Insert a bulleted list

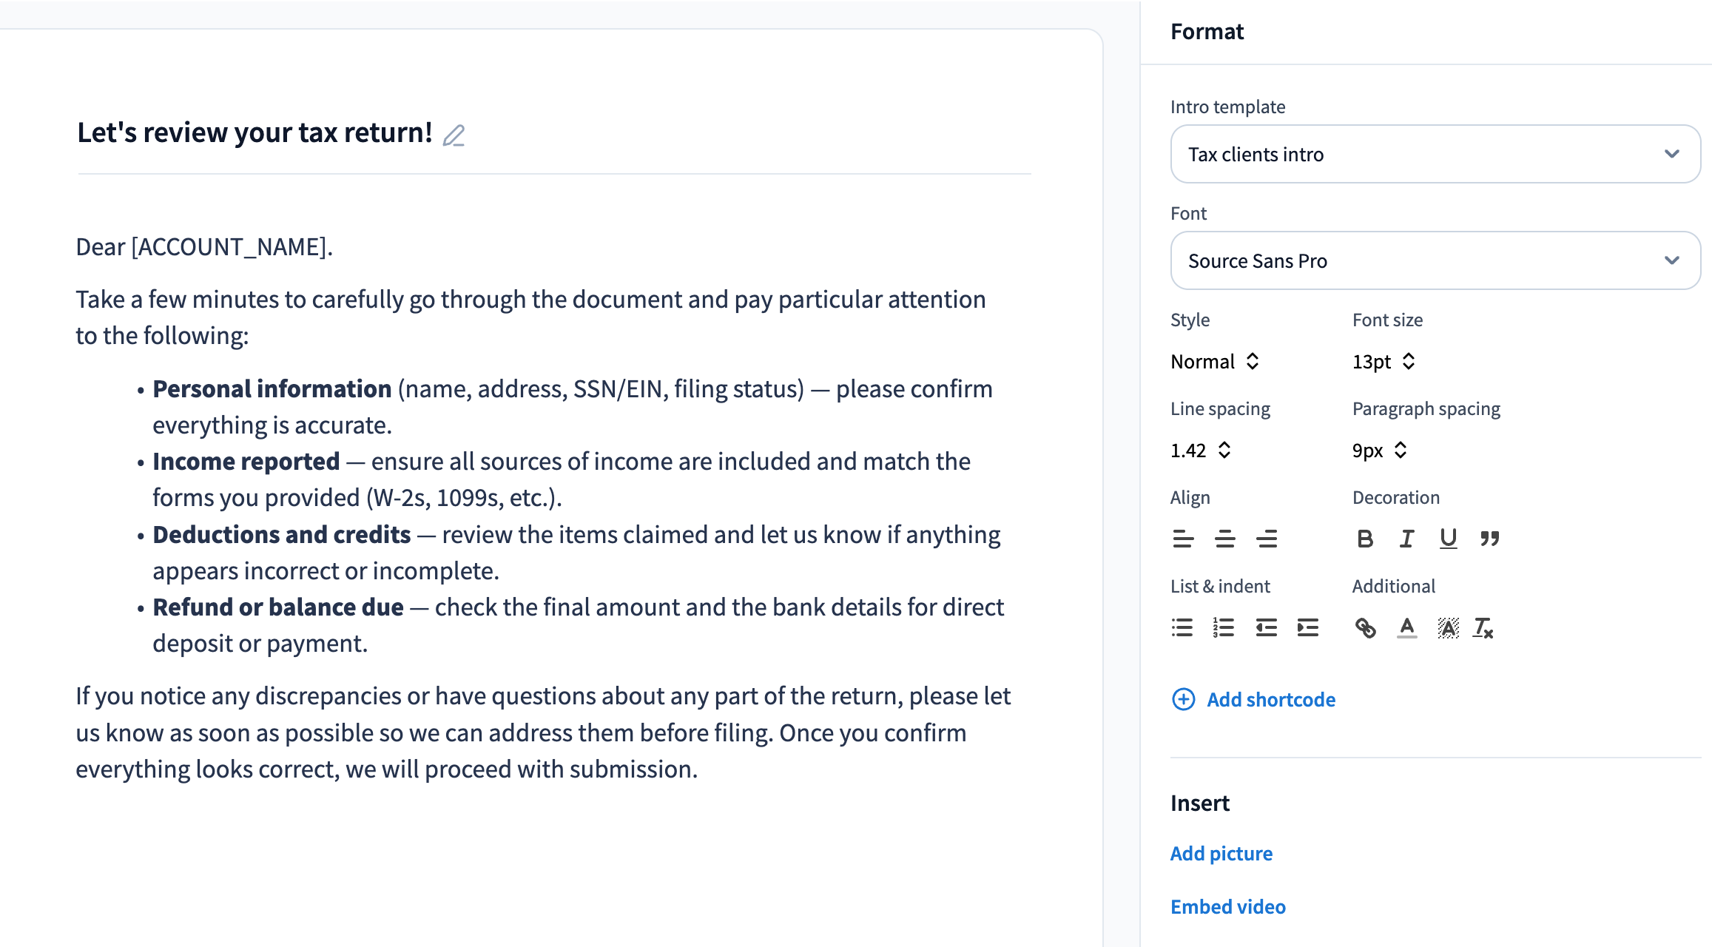[x=1182, y=627]
